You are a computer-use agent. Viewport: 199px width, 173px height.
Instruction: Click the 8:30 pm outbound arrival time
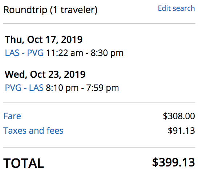pyautogui.click(x=107, y=53)
